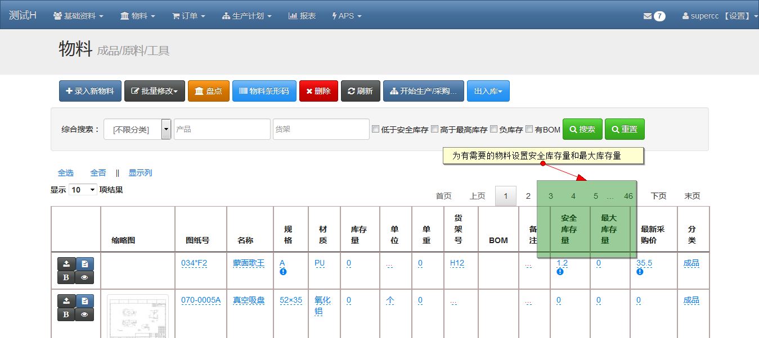Expand the 显示 results count dropdown
Image resolution: width=759 pixels, height=338 pixels.
pyautogui.click(x=83, y=190)
